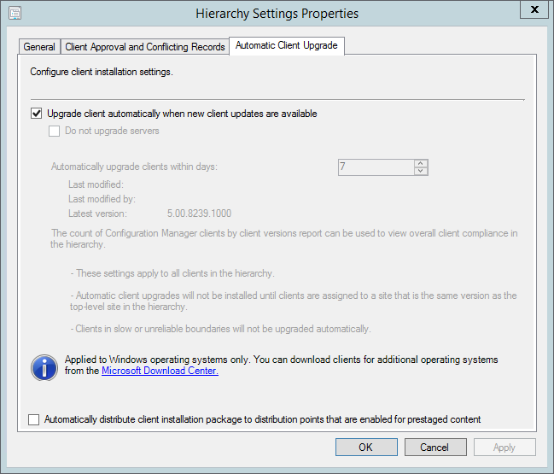
Task: Uncheck Upgrade client automatically checkbox
Action: click(x=37, y=114)
